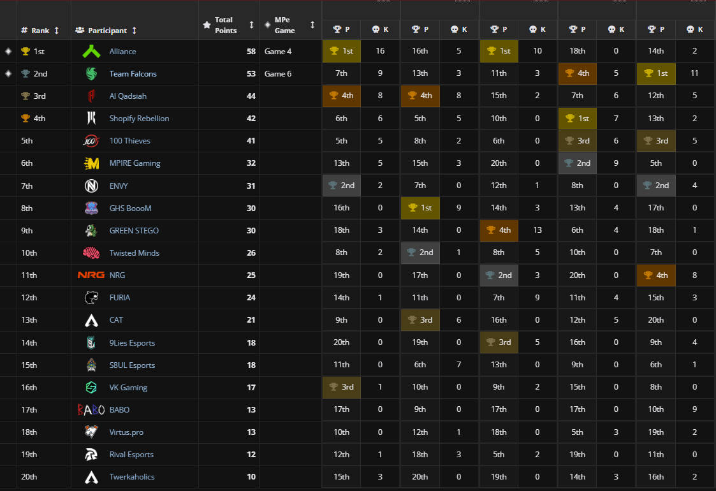Click the ENVY team logo
Viewport: 716px width, 491px height.
click(91, 186)
